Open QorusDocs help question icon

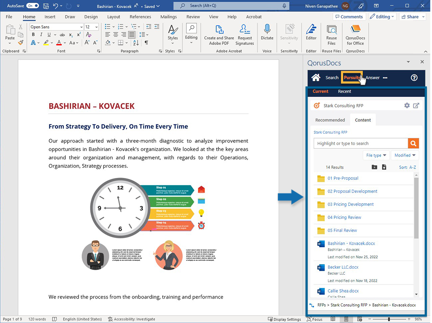coord(414,78)
